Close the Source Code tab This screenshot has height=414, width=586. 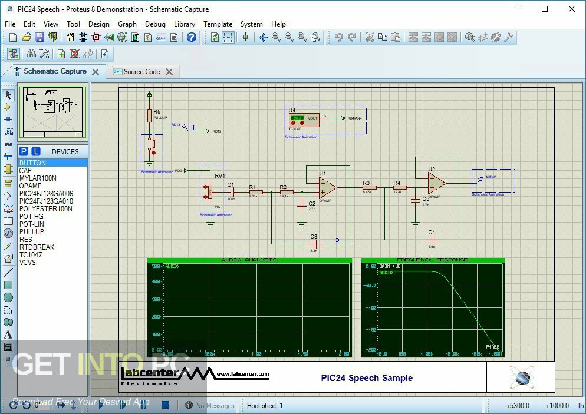click(x=169, y=72)
